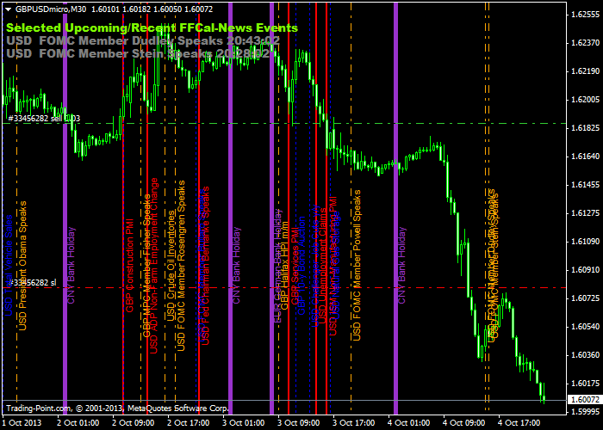Click price level 1.61090 on the scale
Image resolution: width=603 pixels, height=430 pixels.
point(585,242)
